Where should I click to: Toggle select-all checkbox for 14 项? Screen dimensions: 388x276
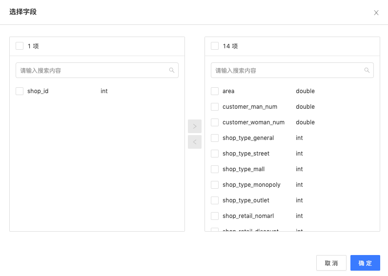[x=215, y=46]
